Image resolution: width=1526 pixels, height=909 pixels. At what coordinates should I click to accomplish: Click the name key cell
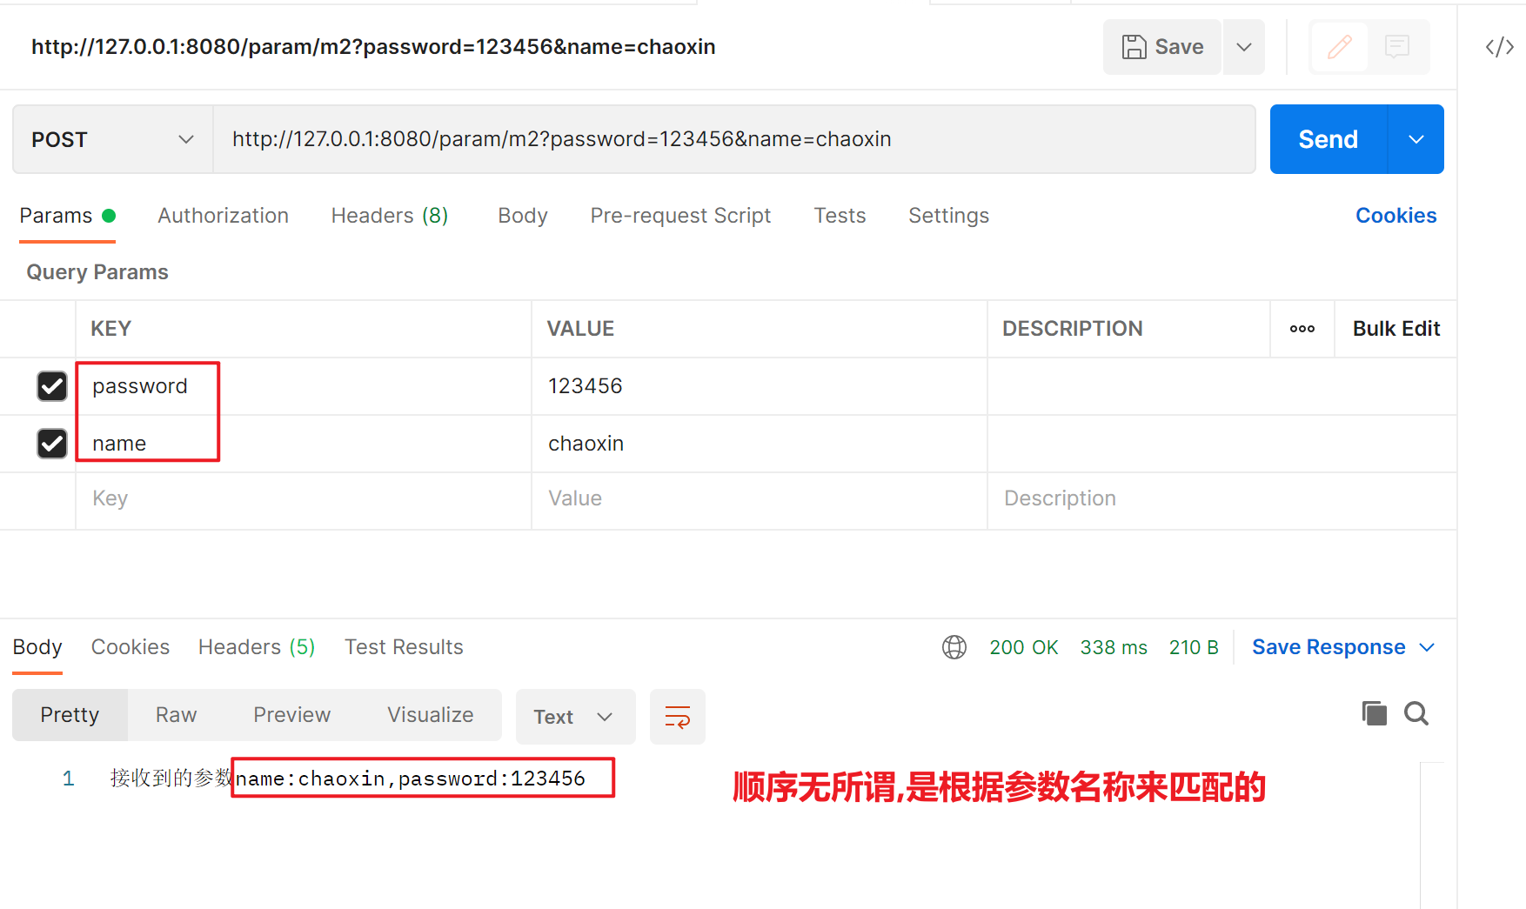point(303,444)
